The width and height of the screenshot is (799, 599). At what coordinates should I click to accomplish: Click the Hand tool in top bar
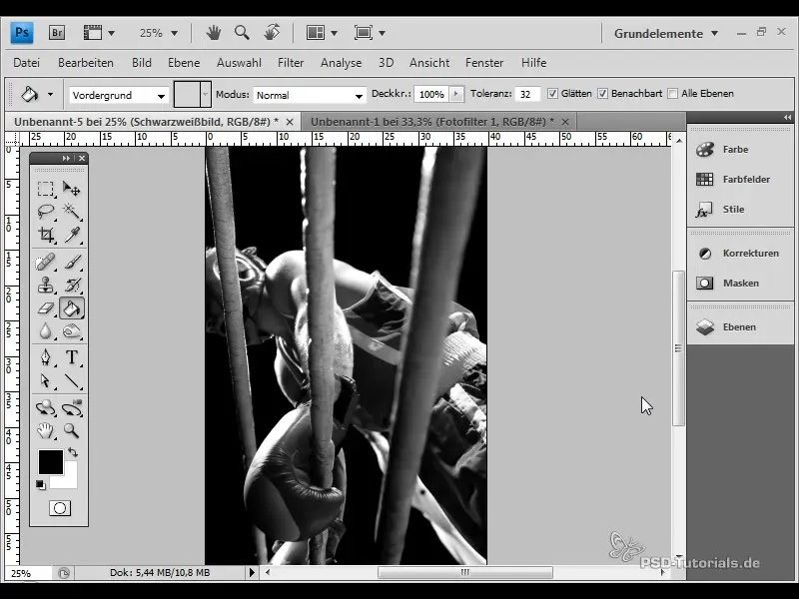point(214,33)
